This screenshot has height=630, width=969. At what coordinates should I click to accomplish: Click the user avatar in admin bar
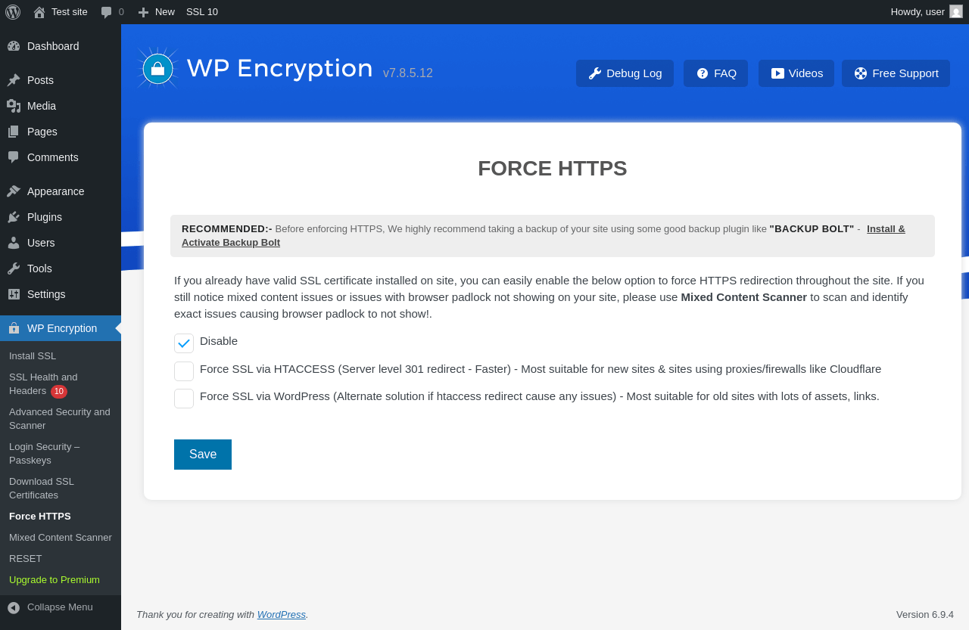pyautogui.click(x=956, y=11)
